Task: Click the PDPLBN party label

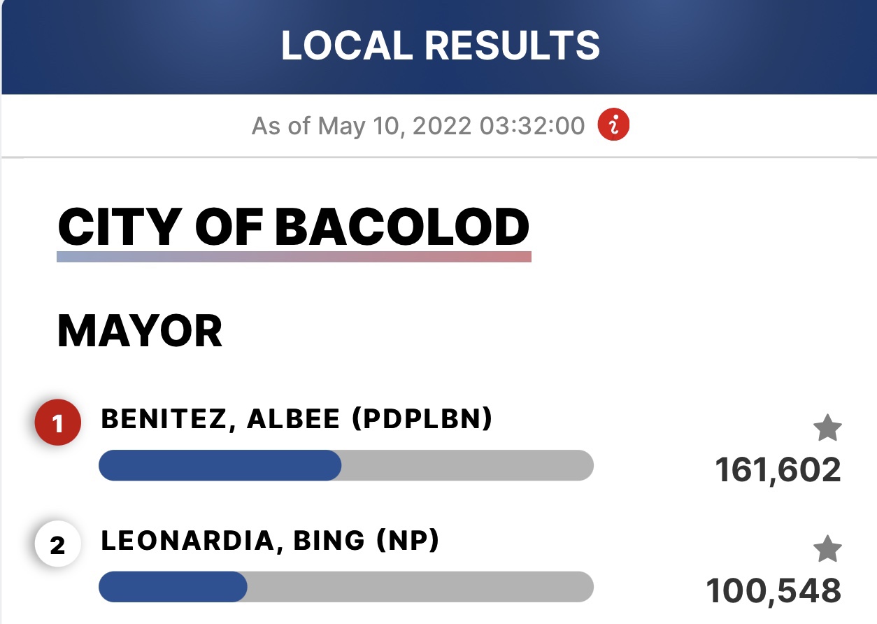Action: 422,419
